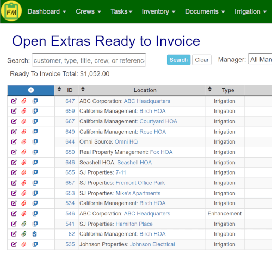Open the Irrigation menu
Image resolution: width=272 pixels, height=272 pixels.
click(250, 11)
